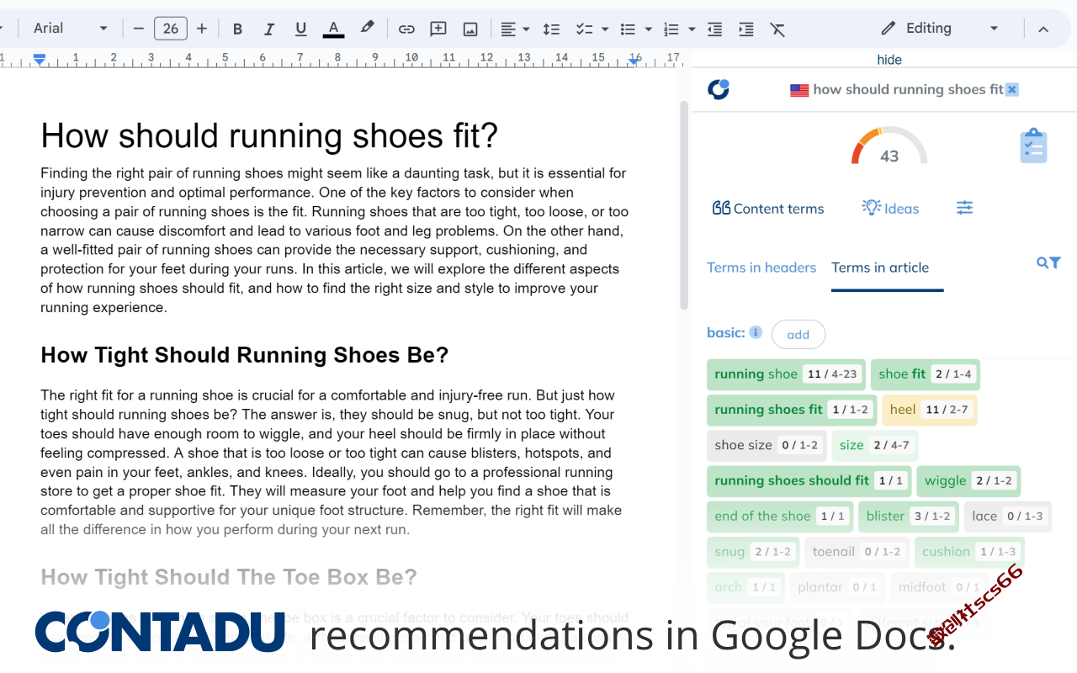The image size is (1077, 673).
Task: Select the 'shoe size' term chip
Action: coord(767,445)
